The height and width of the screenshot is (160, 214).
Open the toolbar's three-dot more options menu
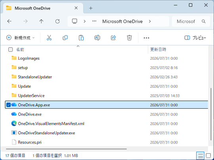coord(146,38)
